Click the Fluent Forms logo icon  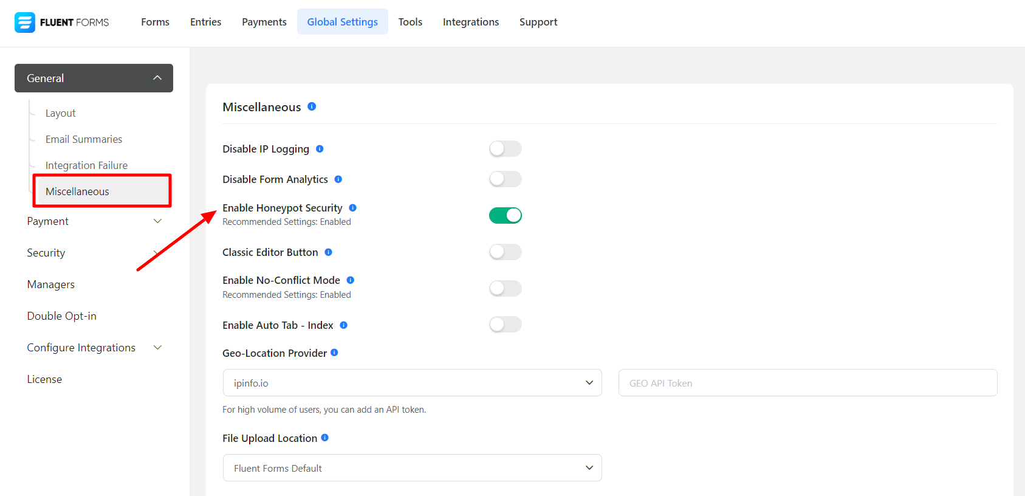pyautogui.click(x=25, y=22)
